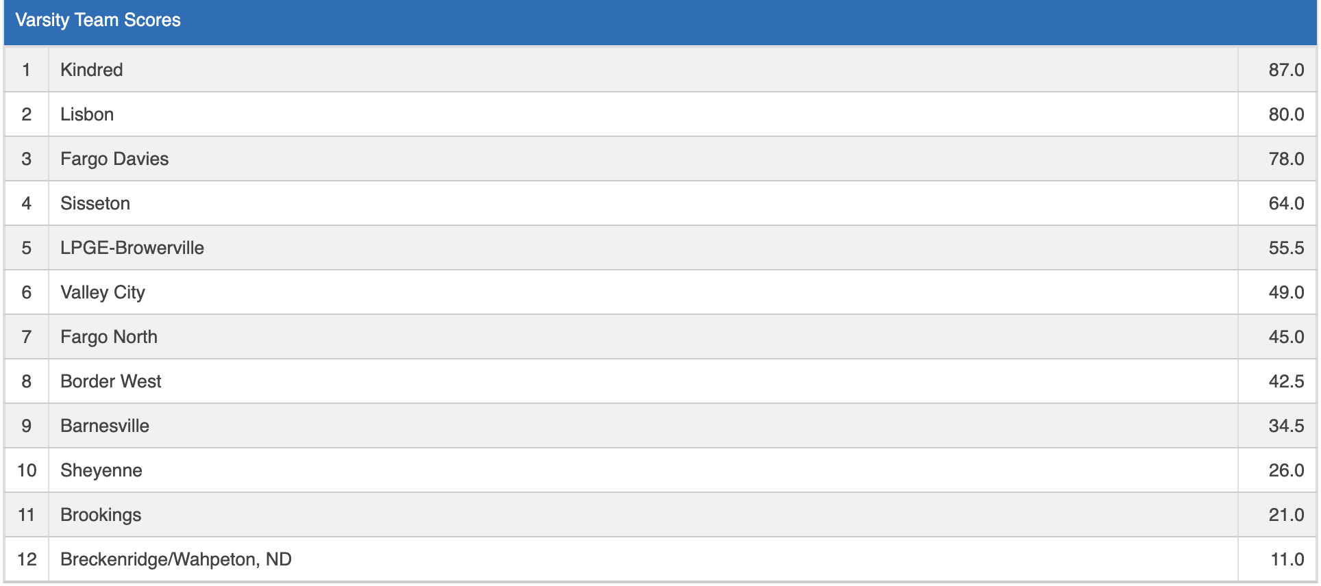This screenshot has height=586, width=1321.
Task: Click the Valley City team name
Action: click(x=103, y=292)
